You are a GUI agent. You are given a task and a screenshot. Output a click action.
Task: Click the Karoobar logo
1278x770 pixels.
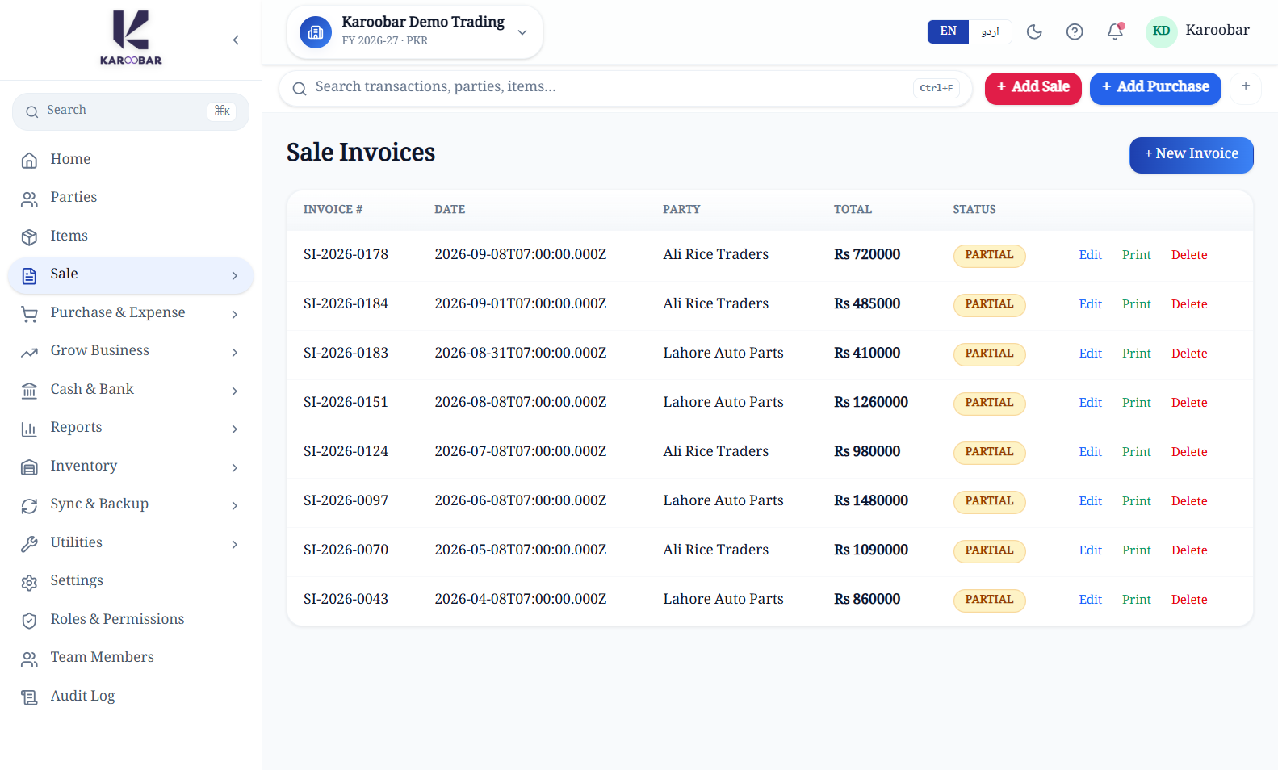(131, 38)
